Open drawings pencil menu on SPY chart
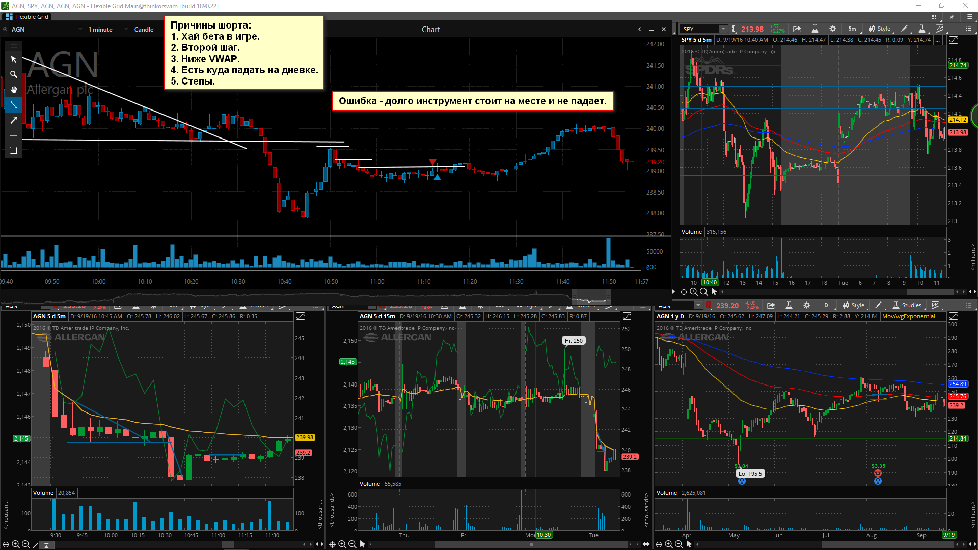 [904, 29]
